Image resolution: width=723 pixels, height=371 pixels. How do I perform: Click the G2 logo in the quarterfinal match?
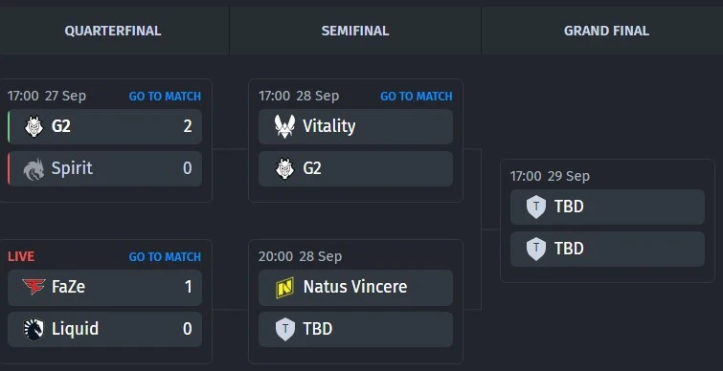click(x=34, y=126)
